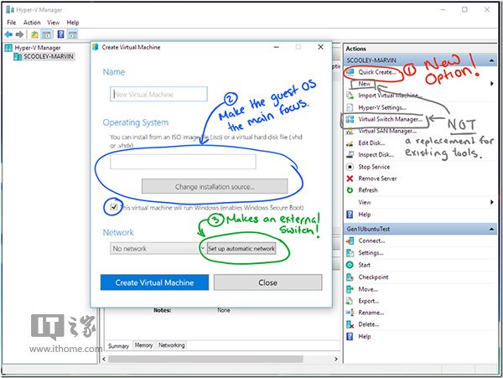The width and height of the screenshot is (503, 378).
Task: Click the Hyper-V Settings icon
Action: coord(350,107)
